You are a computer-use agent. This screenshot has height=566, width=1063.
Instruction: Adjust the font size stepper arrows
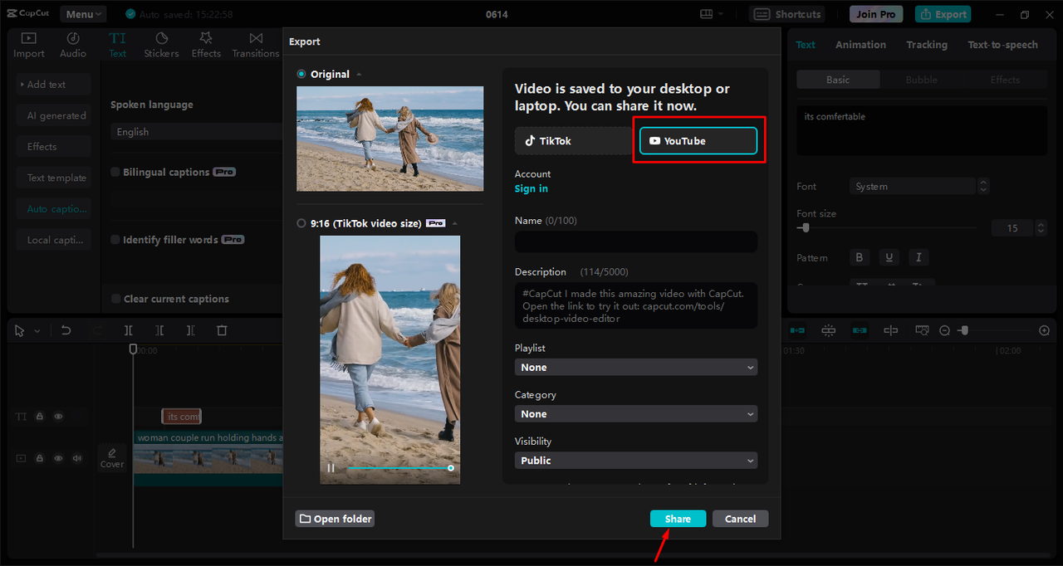1041,227
